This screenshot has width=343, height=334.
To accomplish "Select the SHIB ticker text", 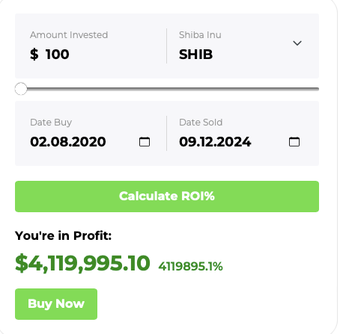I will (x=195, y=55).
